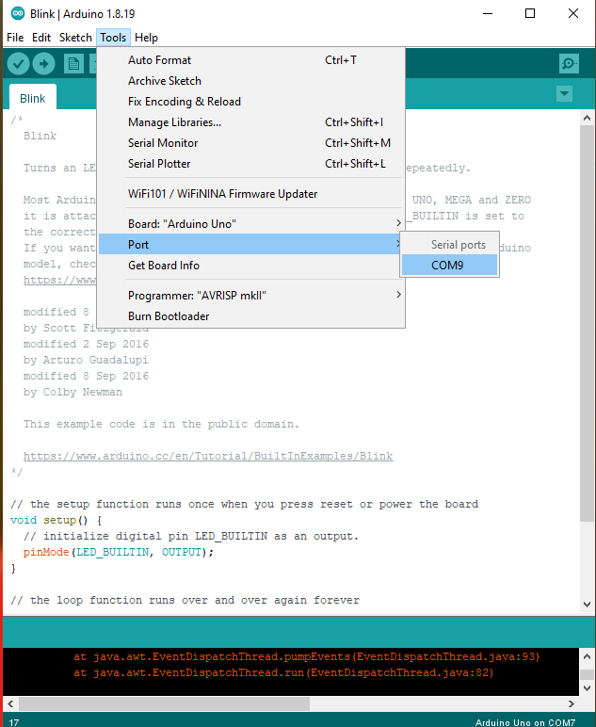This screenshot has width=596, height=727.
Task: Click "Arduino Uno on COM7" status text
Action: click(x=525, y=722)
